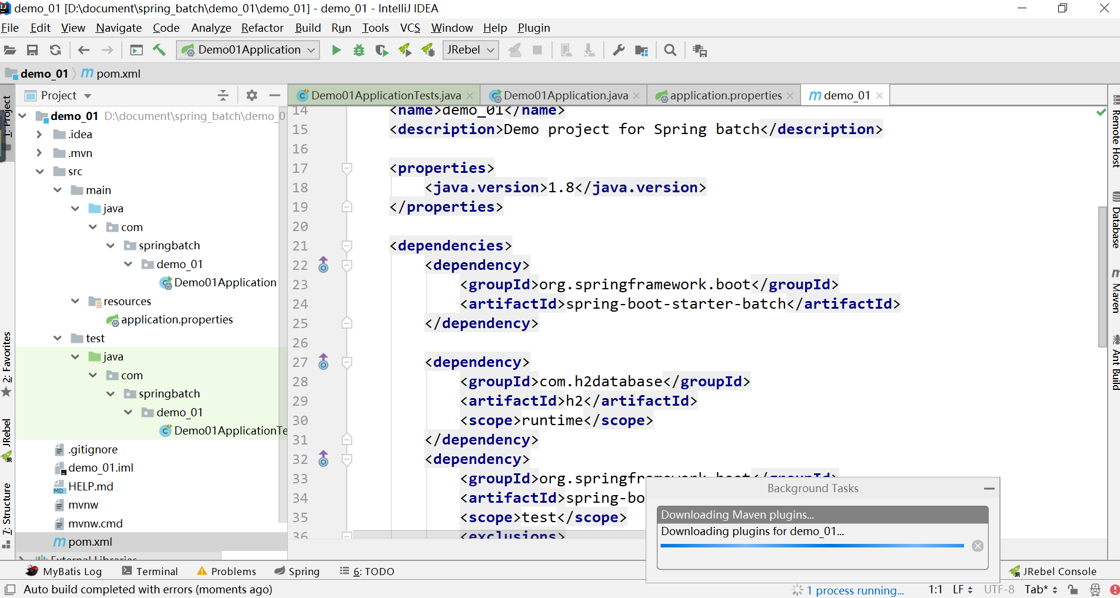Screen dimensions: 1120x598
Task: Open the Refactor menu
Action: (262, 28)
